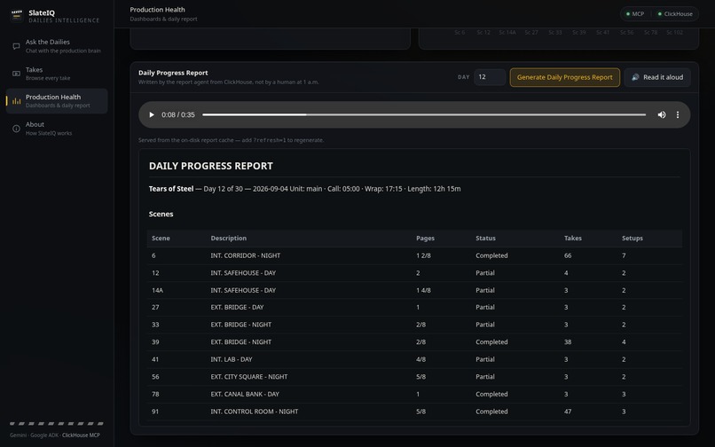Screen dimensions: 715x447
Task: Click the Pages column header
Action: 425,238
